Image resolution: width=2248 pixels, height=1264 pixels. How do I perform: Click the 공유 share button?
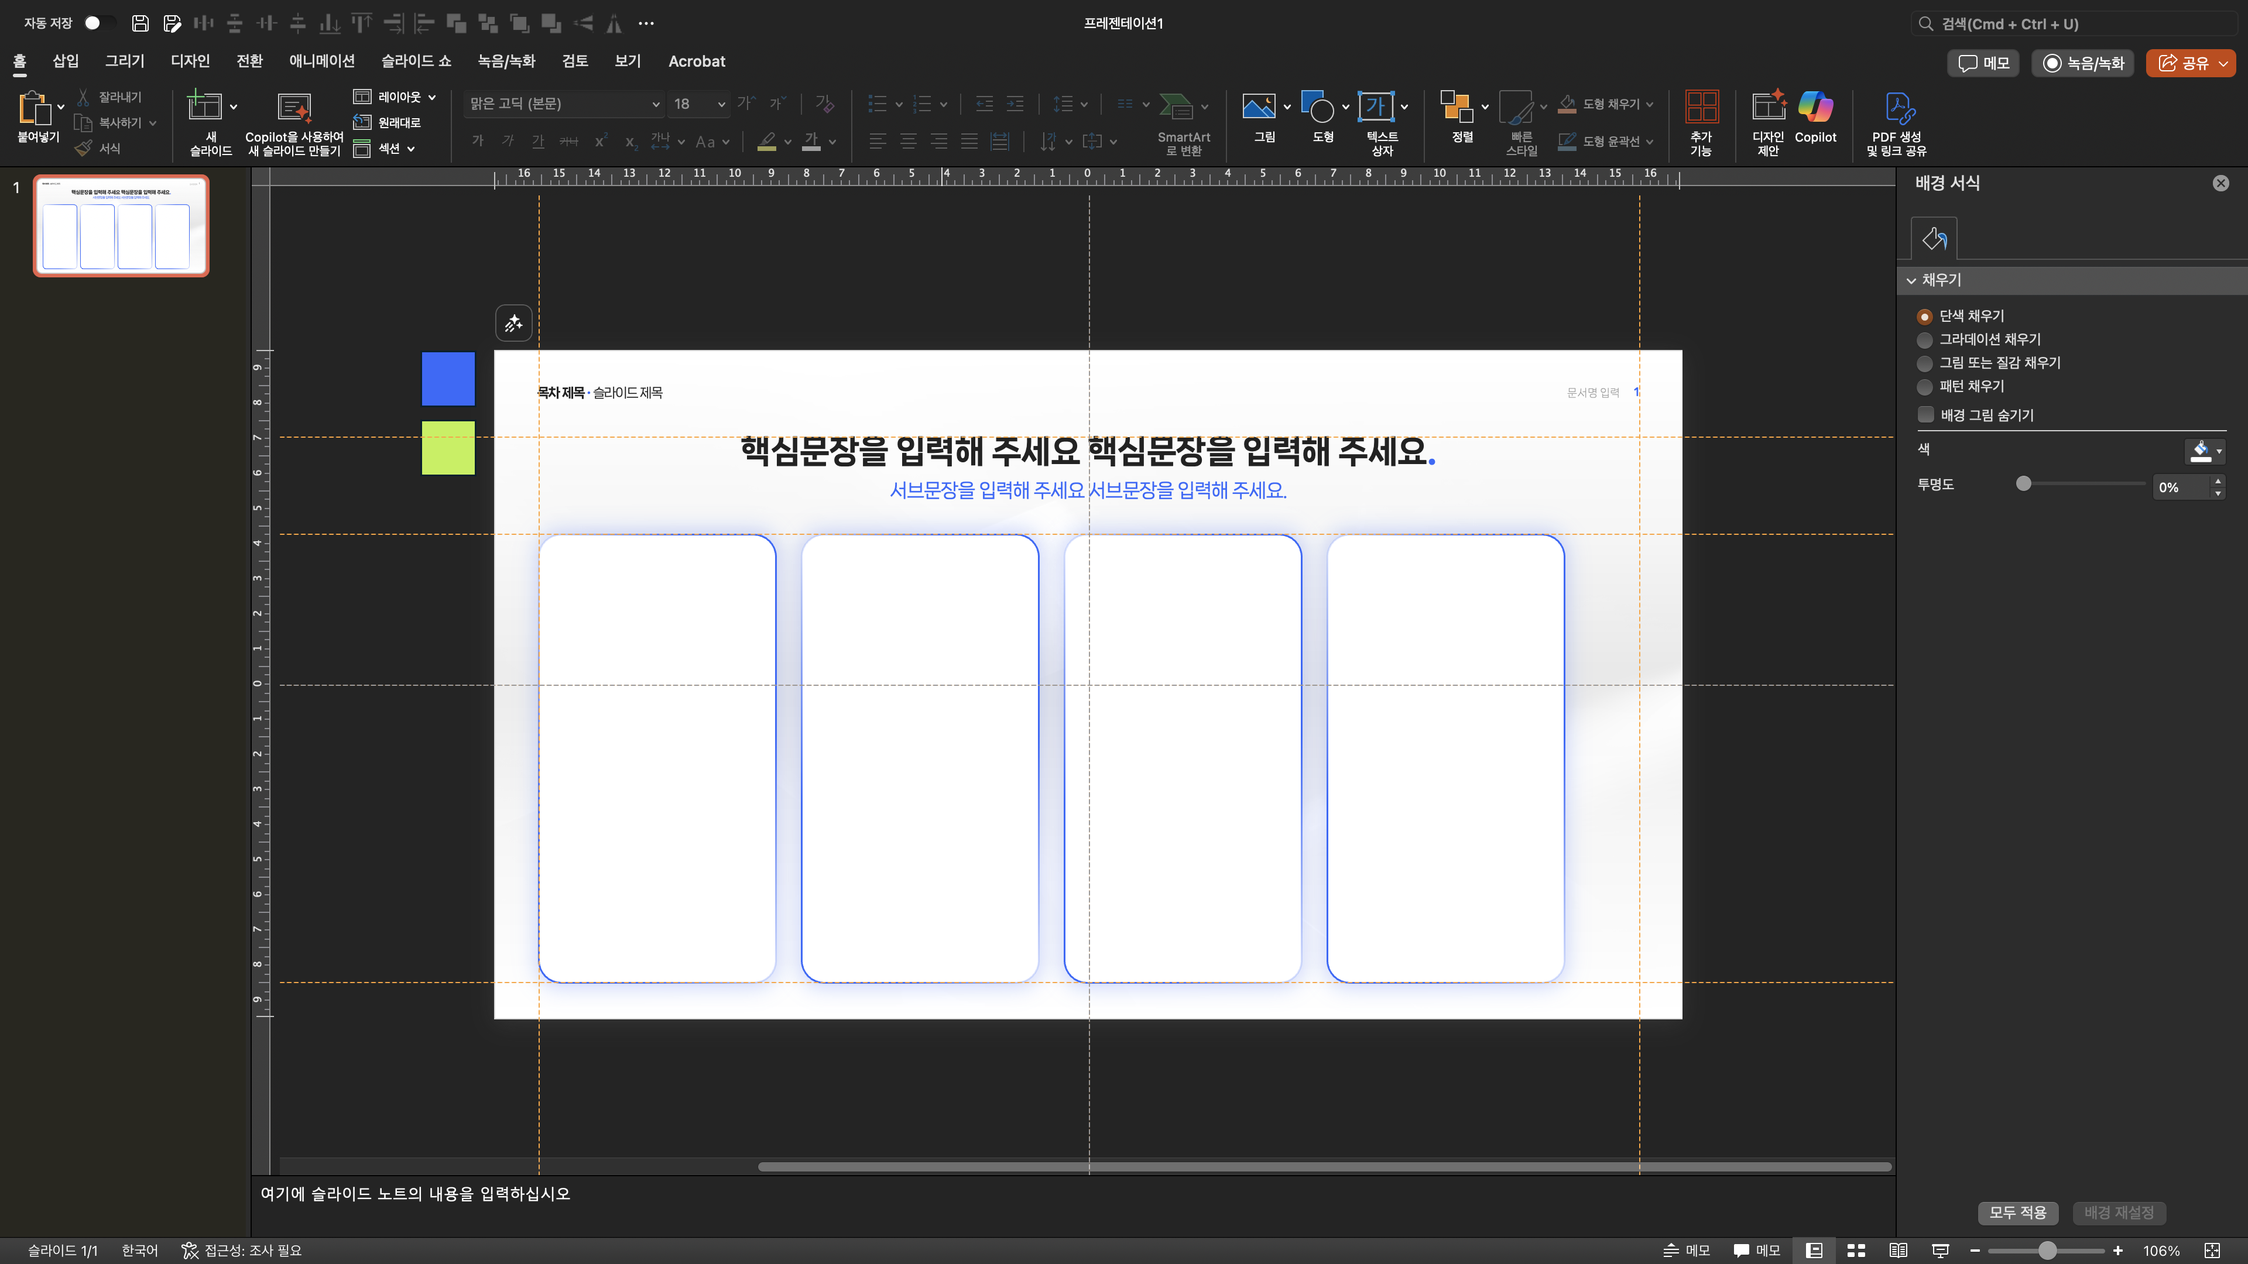pyautogui.click(x=2182, y=63)
